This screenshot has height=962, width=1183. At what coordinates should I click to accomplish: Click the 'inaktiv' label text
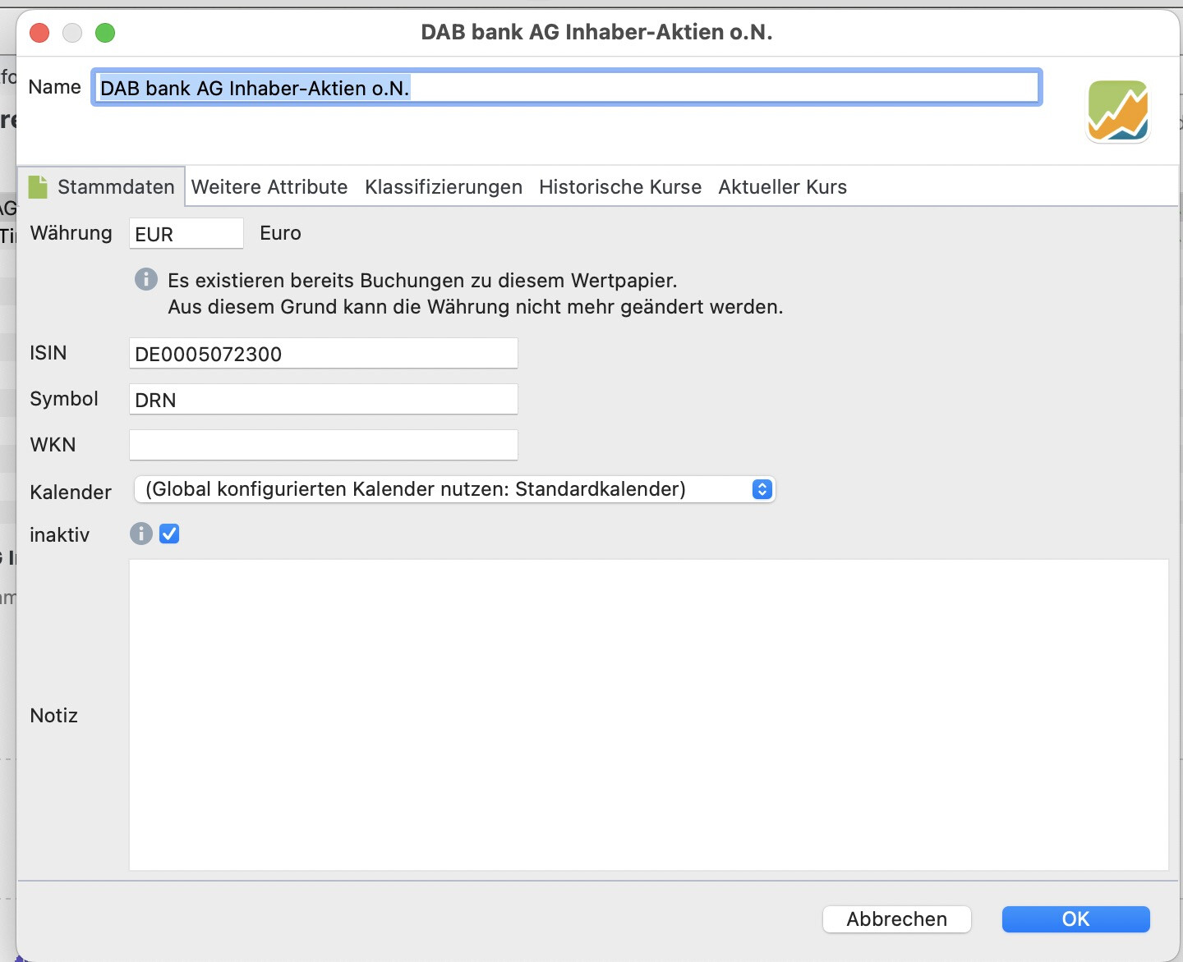[59, 535]
